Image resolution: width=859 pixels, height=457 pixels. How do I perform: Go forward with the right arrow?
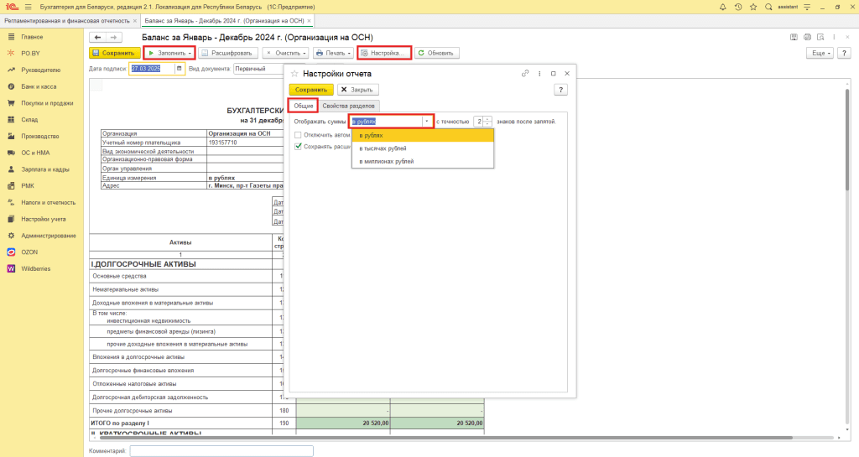click(x=113, y=37)
